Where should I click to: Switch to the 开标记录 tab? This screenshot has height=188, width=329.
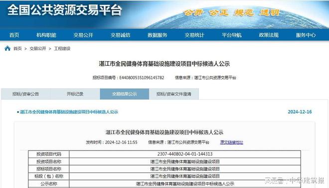(x=75, y=94)
